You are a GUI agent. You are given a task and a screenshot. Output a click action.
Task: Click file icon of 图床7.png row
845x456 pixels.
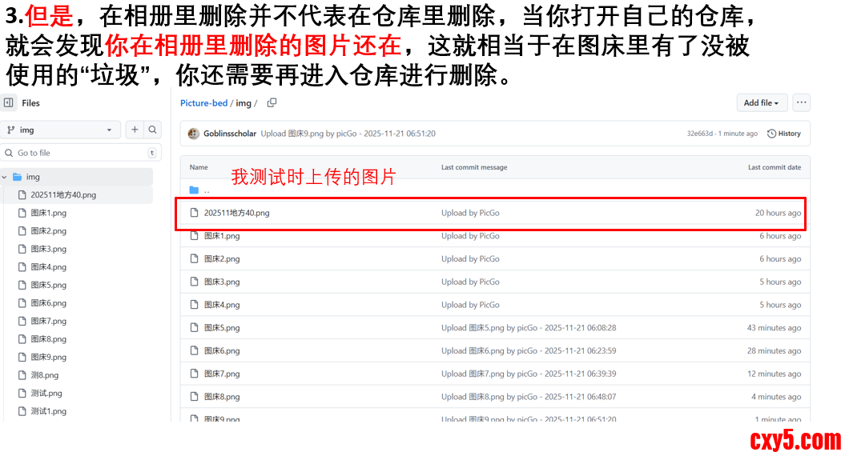point(194,374)
